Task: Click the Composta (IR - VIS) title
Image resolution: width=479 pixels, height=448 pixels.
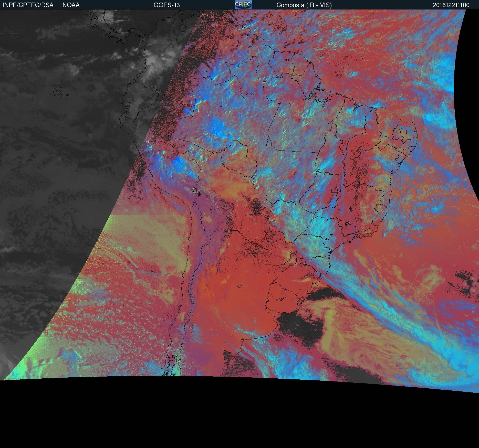Action: pos(304,5)
